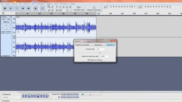182x102 pixels.
Task: Open the Транспорт menu
Action: tap(26, 4)
